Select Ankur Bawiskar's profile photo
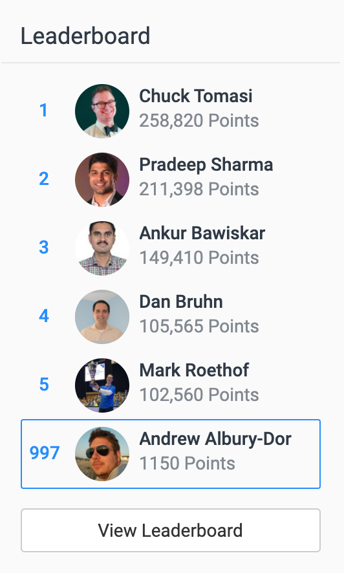 pyautogui.click(x=102, y=248)
